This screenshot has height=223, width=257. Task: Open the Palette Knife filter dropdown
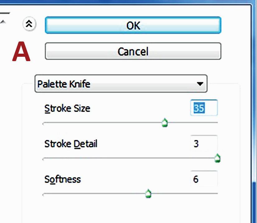(121, 84)
